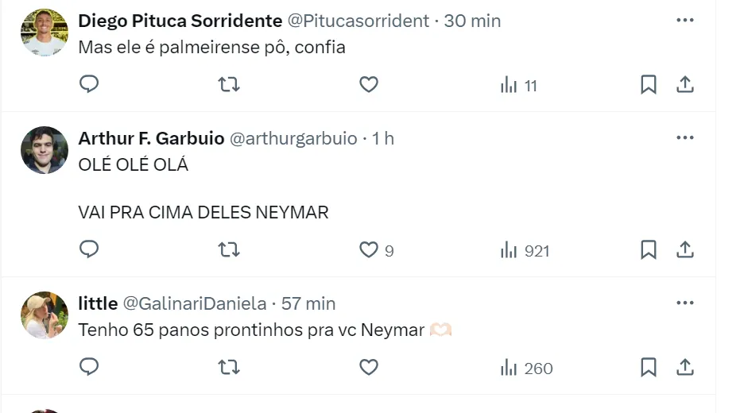
Task: View analytics showing 11 views
Action: coord(519,85)
